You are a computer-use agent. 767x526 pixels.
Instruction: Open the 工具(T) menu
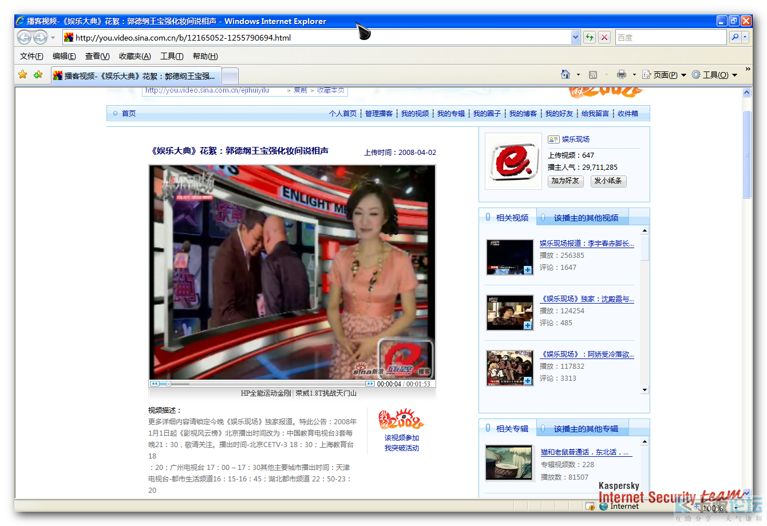172,56
